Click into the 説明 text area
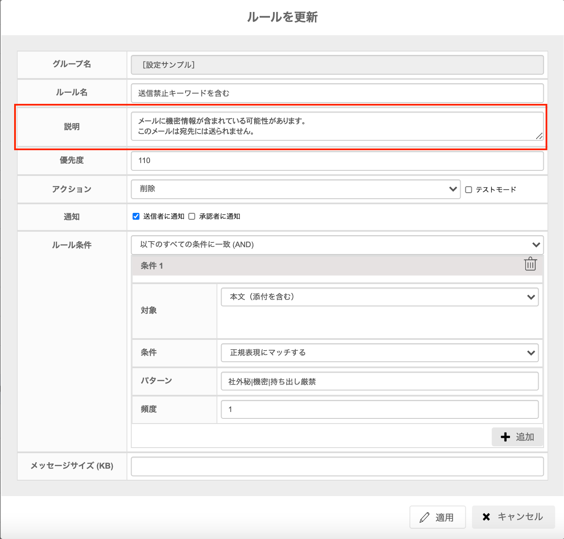 pyautogui.click(x=337, y=126)
